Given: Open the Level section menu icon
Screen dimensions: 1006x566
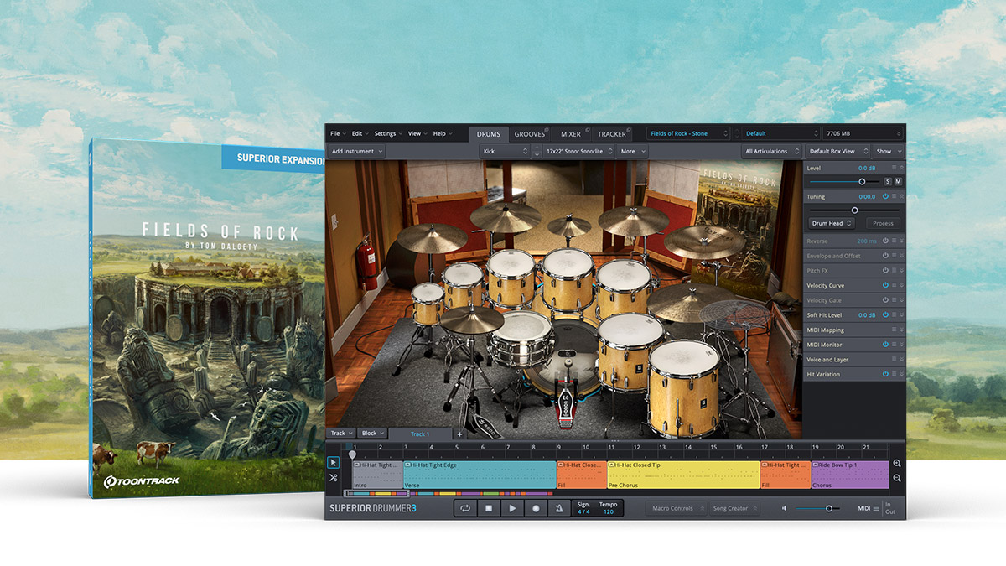Looking at the screenshot, I should click(x=894, y=169).
